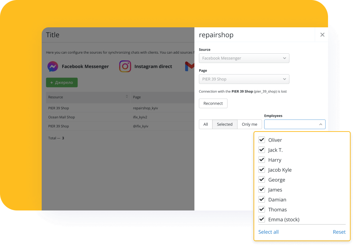This screenshot has width=354, height=246.
Task: Toggle the Emma (stock) checkbox
Action: [x=262, y=219]
